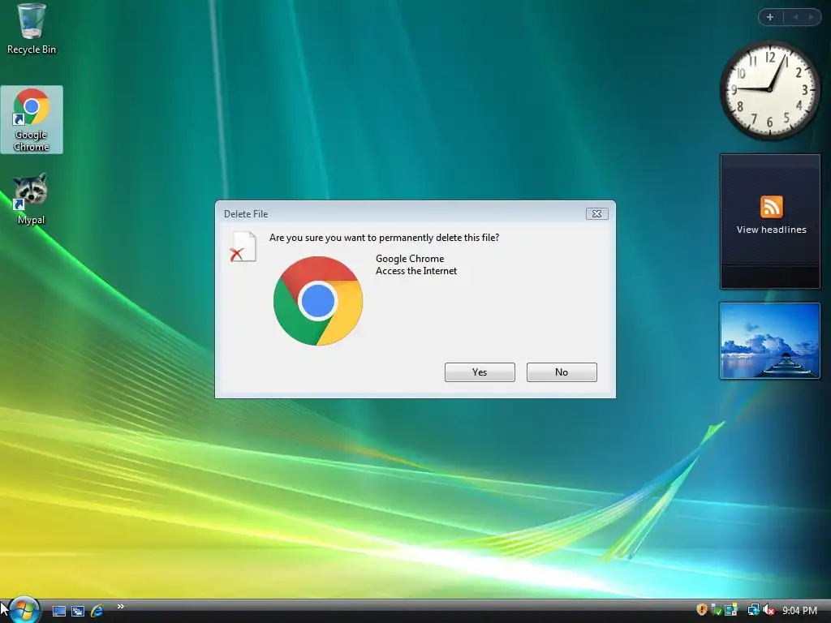Select the Mypal desktop shortcut

point(32,199)
